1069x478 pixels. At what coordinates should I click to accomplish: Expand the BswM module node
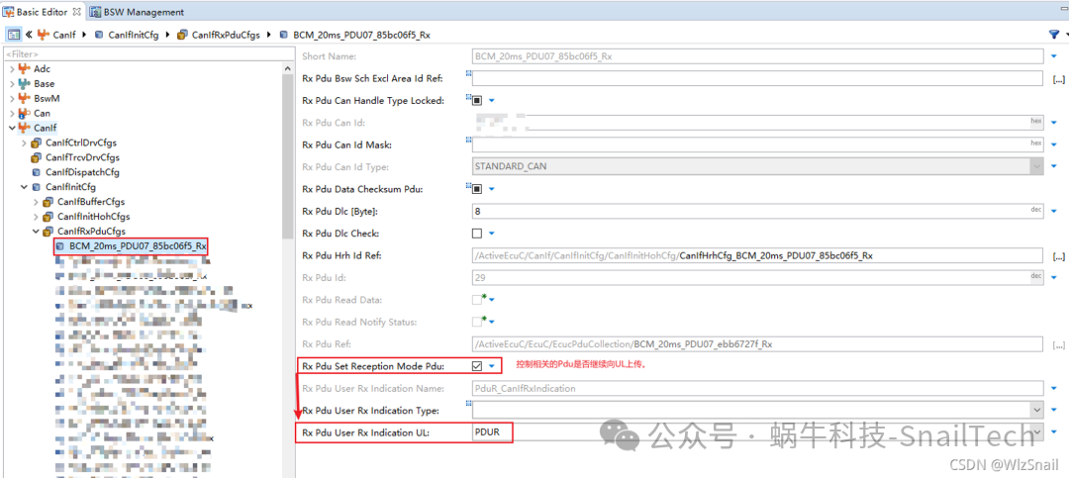[12, 98]
